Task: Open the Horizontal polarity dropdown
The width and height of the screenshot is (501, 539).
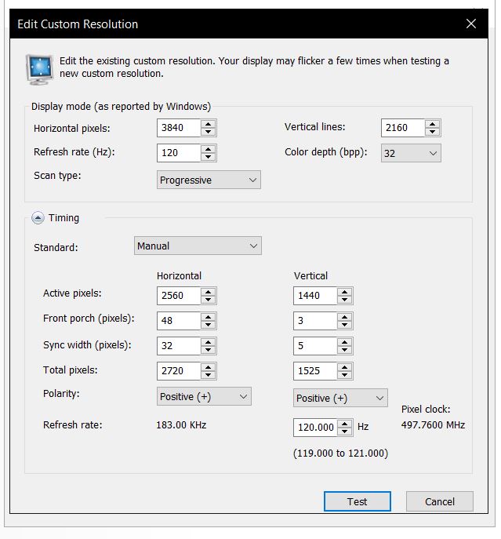Action: click(x=204, y=396)
